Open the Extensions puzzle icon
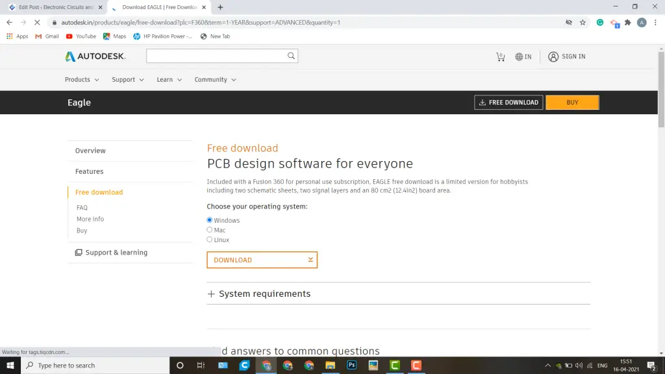665x374 pixels. 628,23
